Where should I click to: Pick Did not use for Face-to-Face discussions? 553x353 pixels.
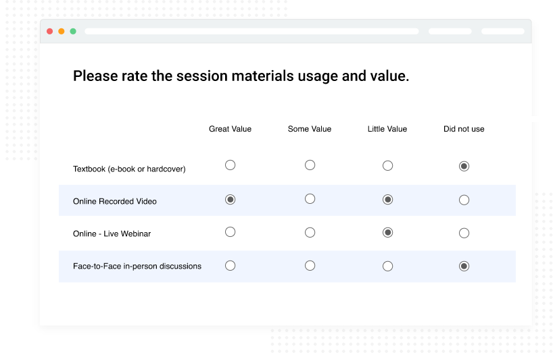[464, 266]
